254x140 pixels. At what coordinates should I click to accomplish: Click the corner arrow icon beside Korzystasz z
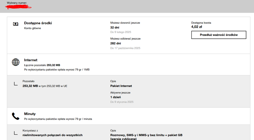(16, 133)
